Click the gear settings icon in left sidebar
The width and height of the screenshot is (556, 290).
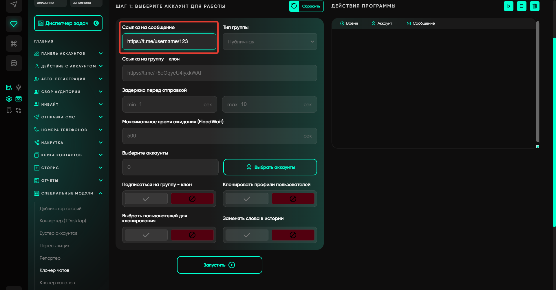(9, 99)
